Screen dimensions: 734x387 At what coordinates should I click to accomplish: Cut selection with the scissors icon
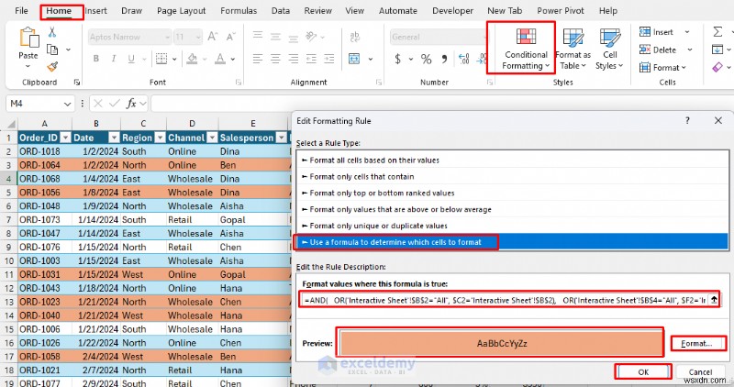tap(52, 32)
